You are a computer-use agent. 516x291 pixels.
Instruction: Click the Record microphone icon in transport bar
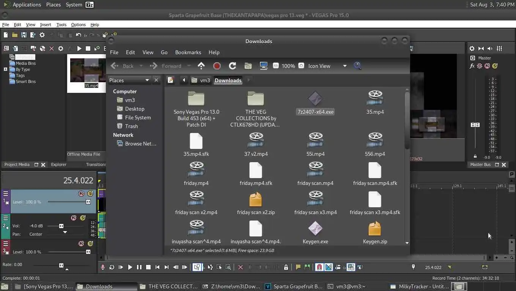pos(103,267)
